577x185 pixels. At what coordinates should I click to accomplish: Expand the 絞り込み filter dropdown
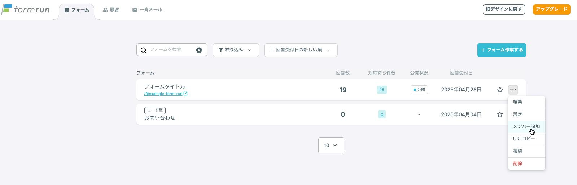[x=236, y=50]
